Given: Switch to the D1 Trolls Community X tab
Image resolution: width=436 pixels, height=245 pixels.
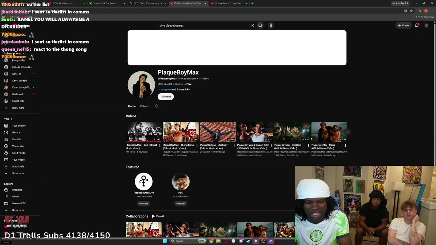Looking at the screenshot, I should point(147,3).
